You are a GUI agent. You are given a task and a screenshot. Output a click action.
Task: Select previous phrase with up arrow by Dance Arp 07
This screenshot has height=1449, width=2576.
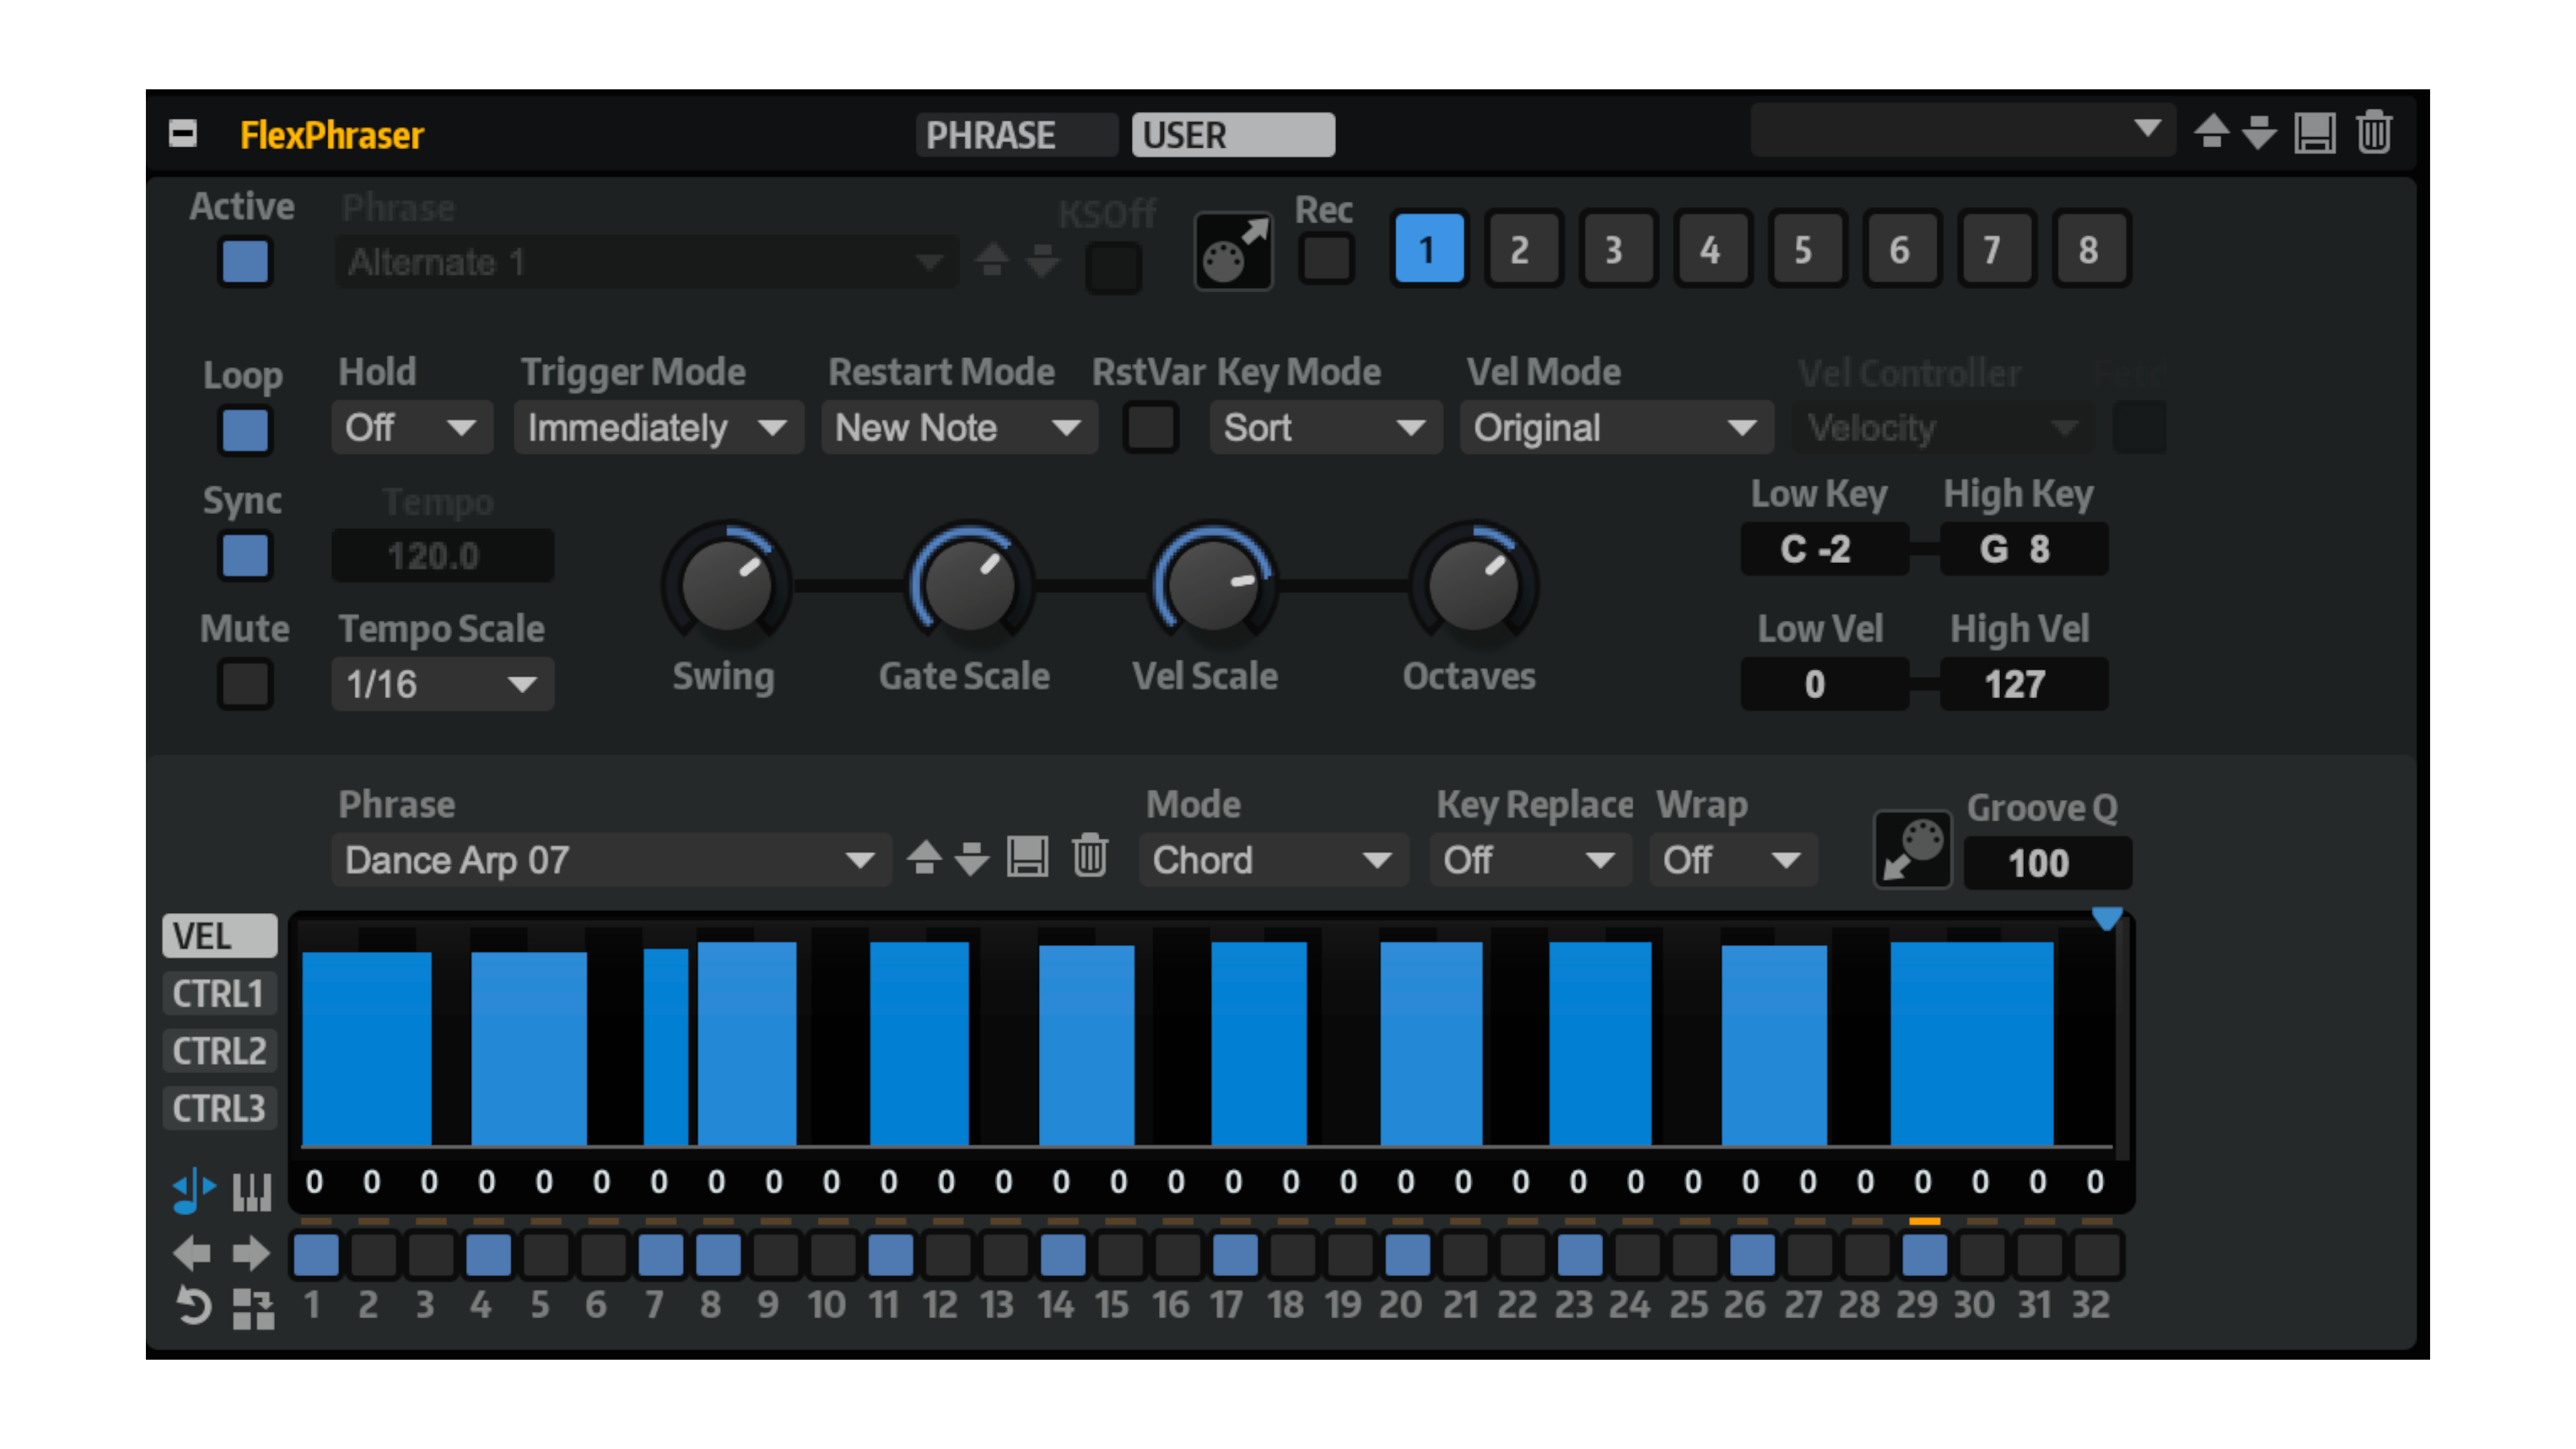tap(924, 859)
